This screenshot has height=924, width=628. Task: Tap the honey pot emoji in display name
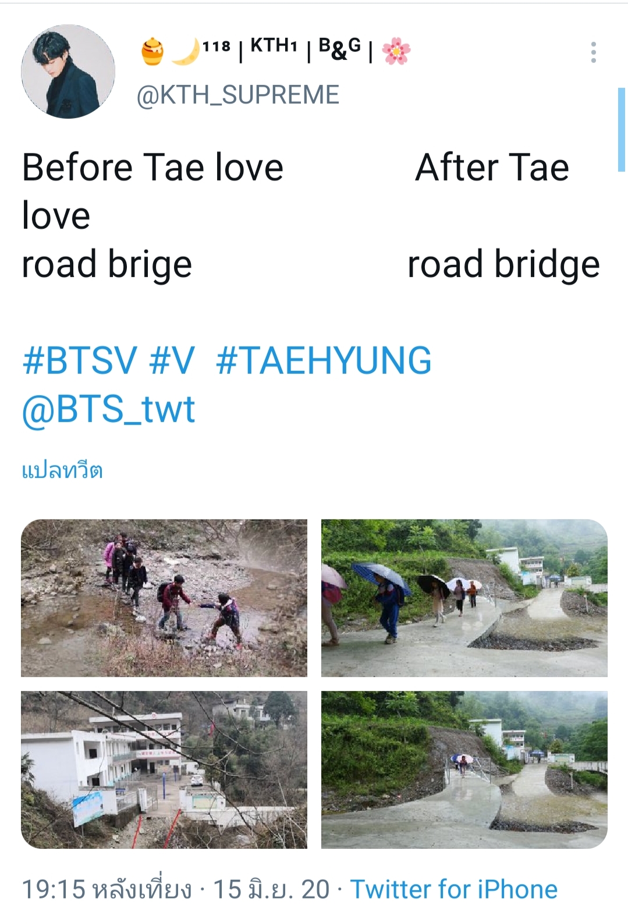pos(152,51)
